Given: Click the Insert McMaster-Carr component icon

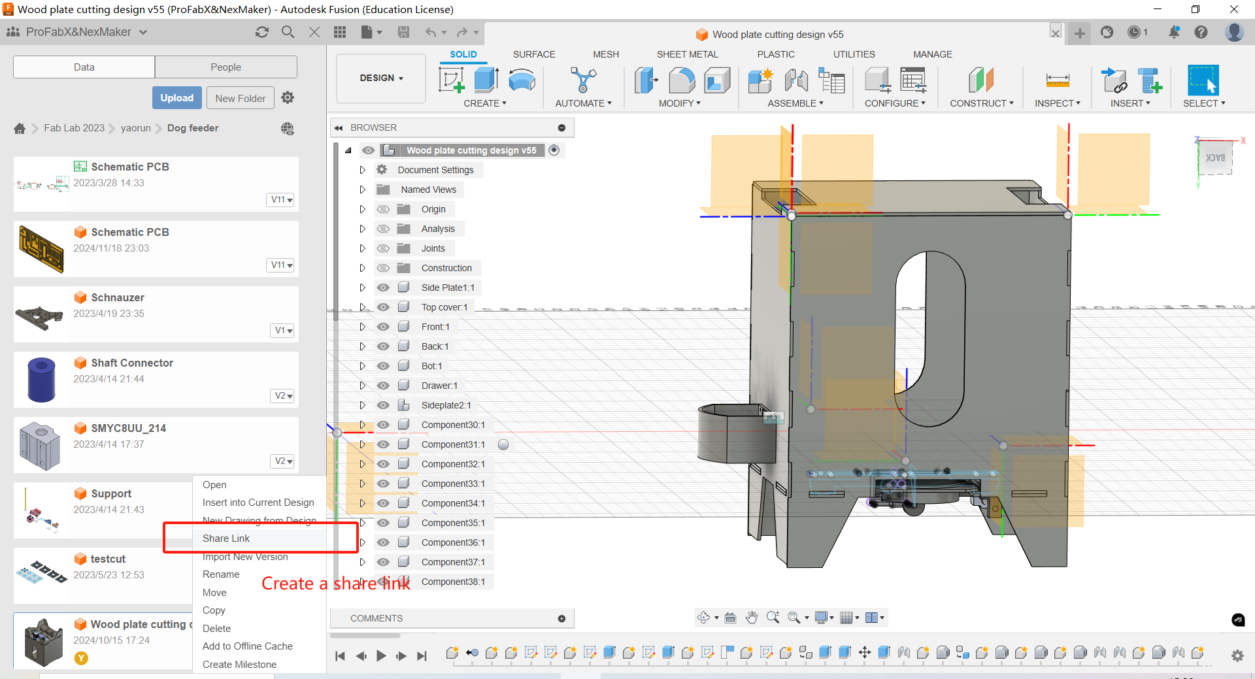Looking at the screenshot, I should (1149, 80).
